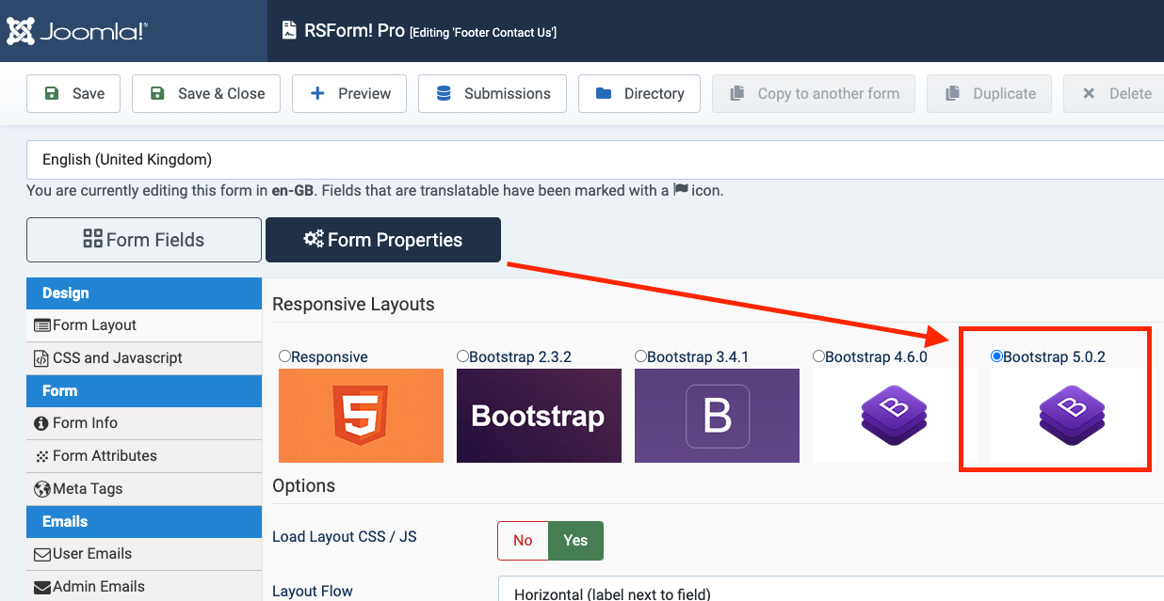Switch to the Form Fields tab
The width and height of the screenshot is (1164, 601).
click(144, 240)
